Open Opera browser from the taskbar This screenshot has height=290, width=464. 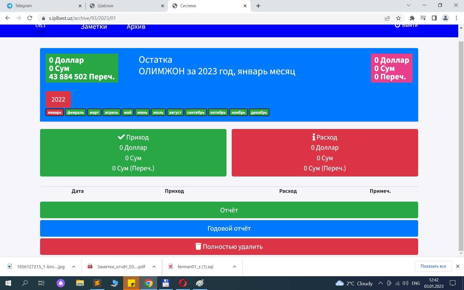pyautogui.click(x=183, y=283)
